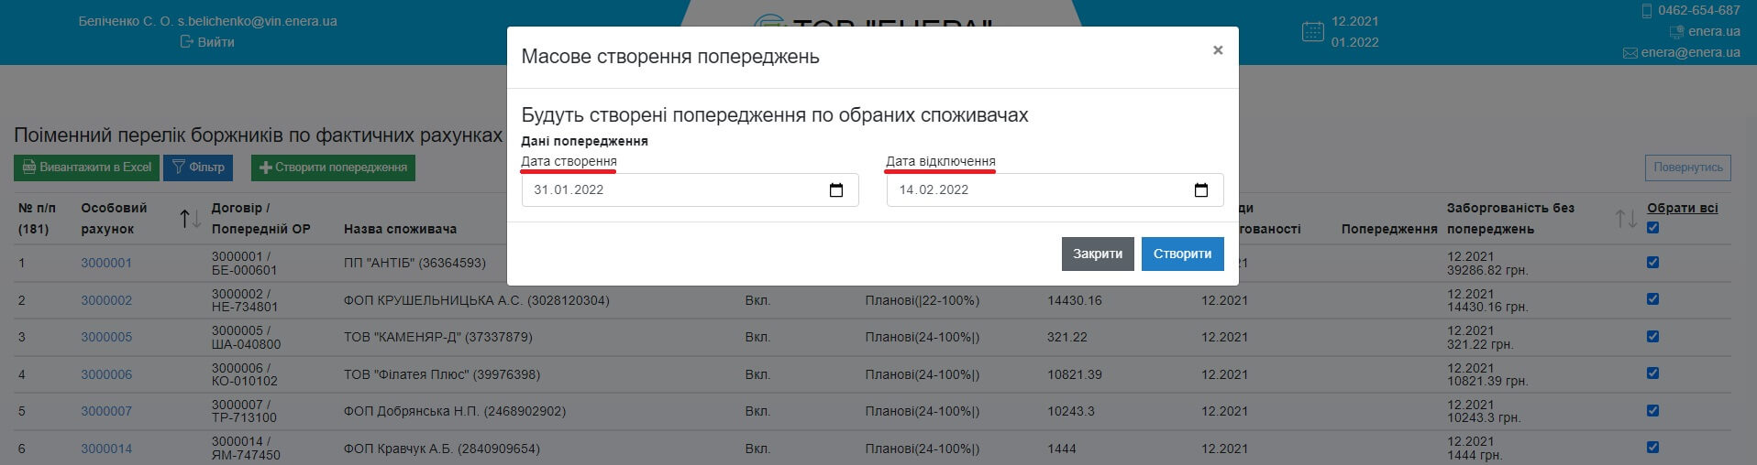
Task: Click the phone icon near 0462-654-687
Action: pos(1647,11)
